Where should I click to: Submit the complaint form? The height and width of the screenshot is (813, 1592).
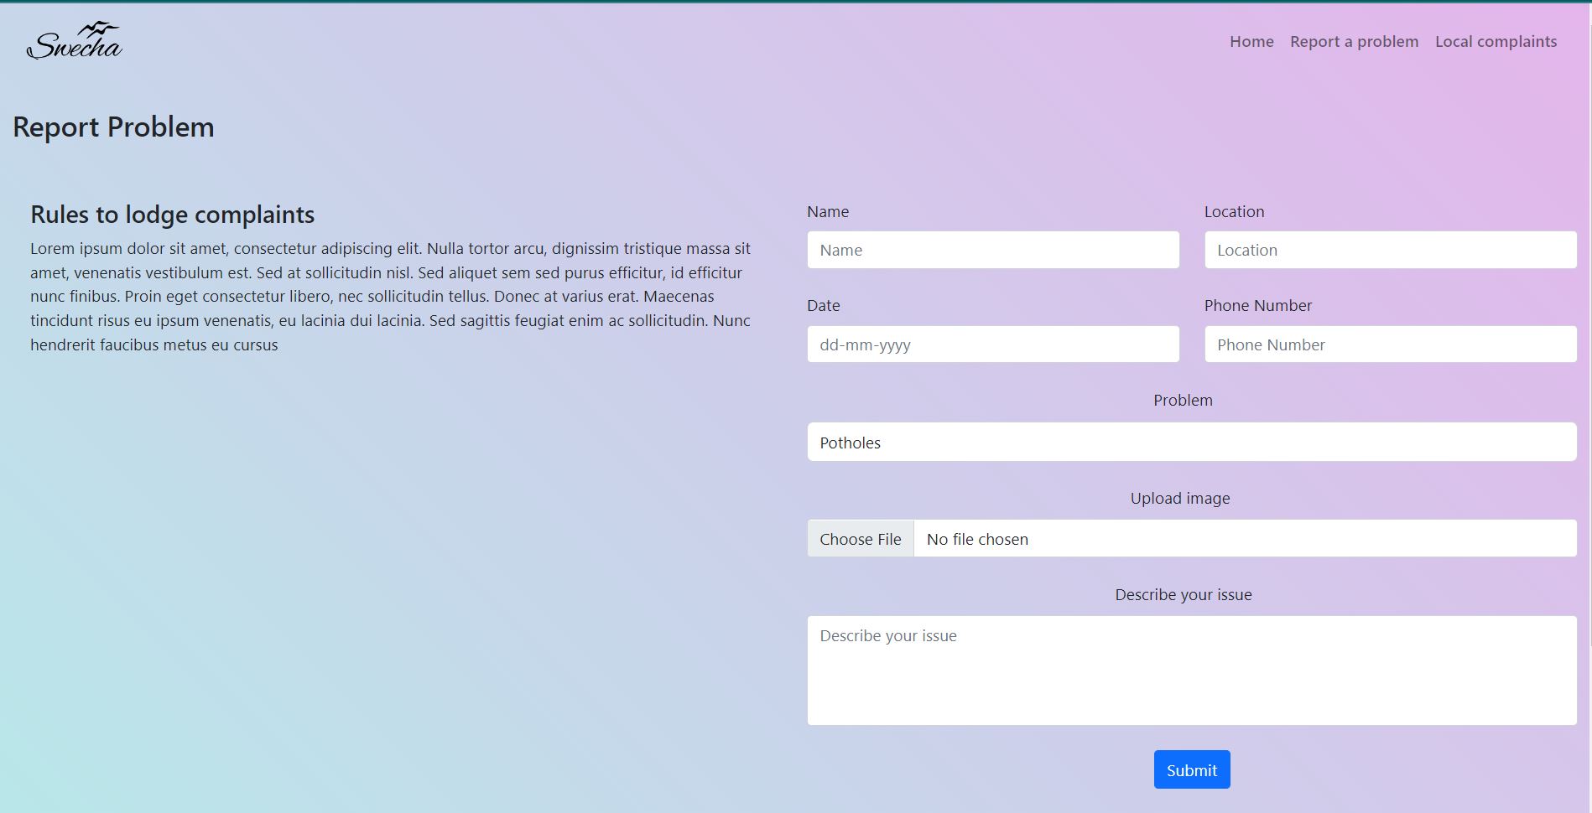pos(1192,769)
